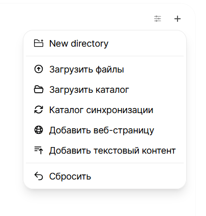Choose the Загрузить файлы option
This screenshot has width=206, height=216.
[x=105, y=69]
